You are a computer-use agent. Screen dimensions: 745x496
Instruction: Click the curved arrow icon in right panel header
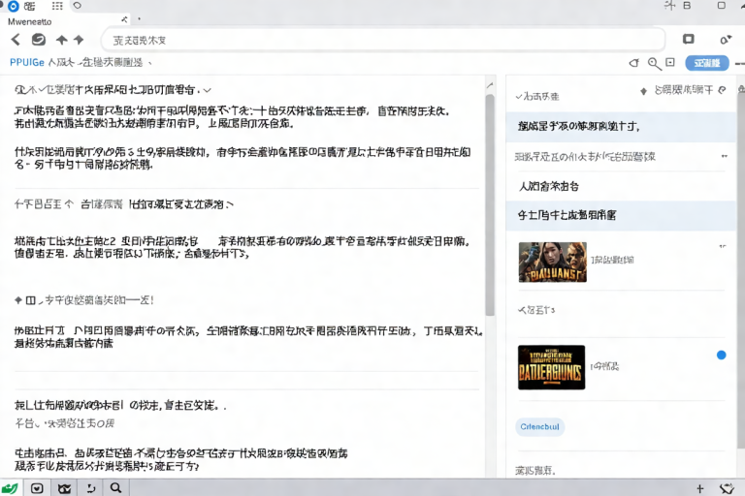[722, 90]
